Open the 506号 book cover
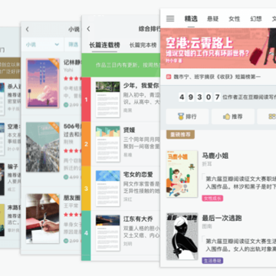 point(43,147)
